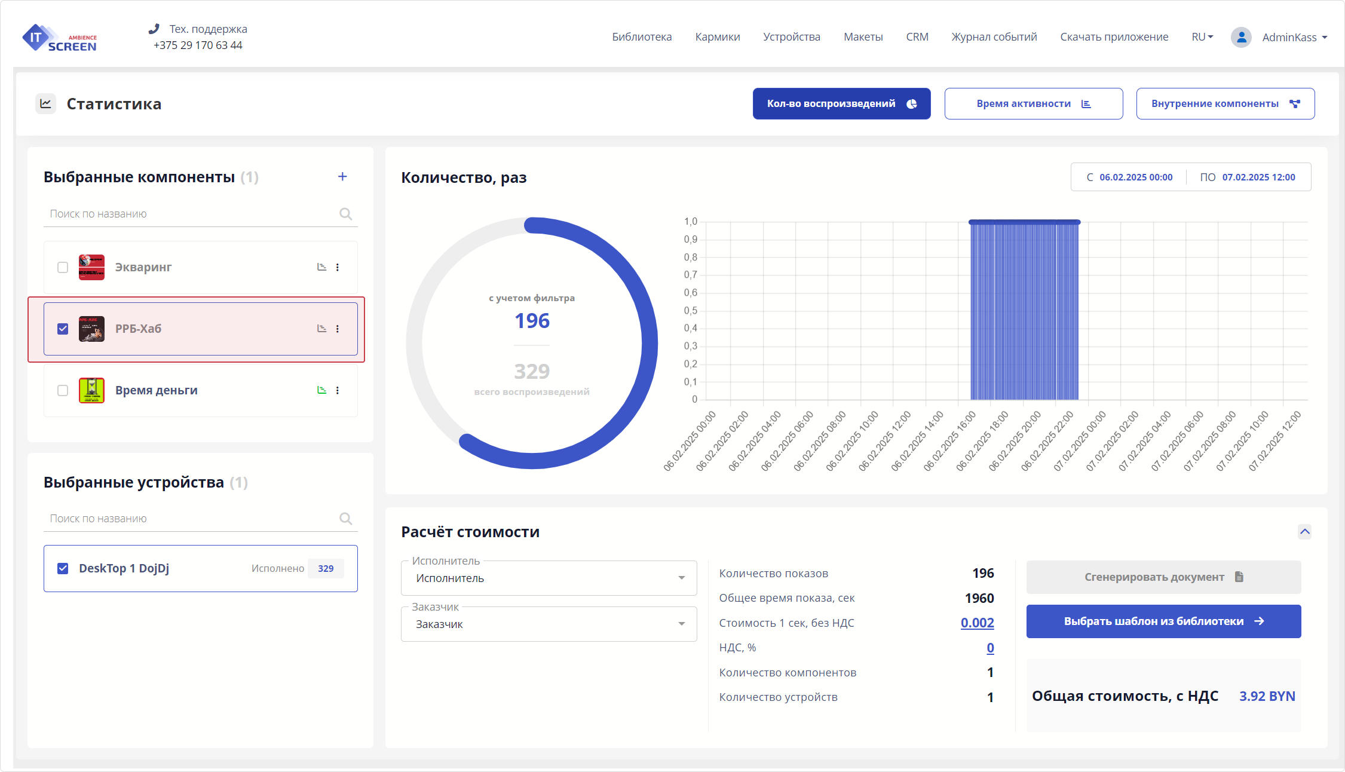Collapse the Расчёт стоимости section
Image resolution: width=1345 pixels, height=772 pixels.
[1304, 531]
